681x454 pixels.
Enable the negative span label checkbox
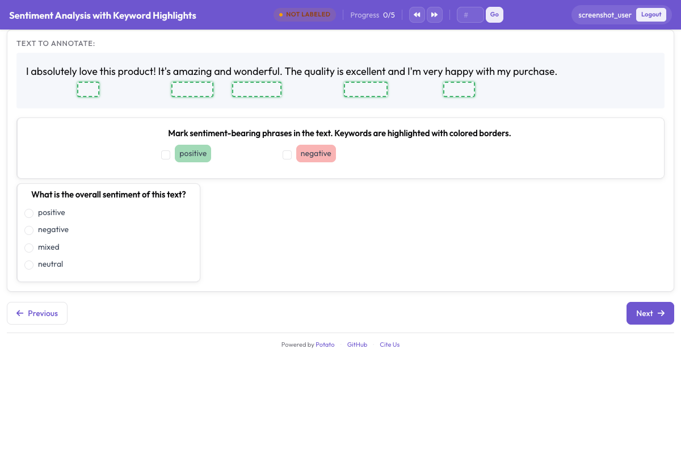287,154
